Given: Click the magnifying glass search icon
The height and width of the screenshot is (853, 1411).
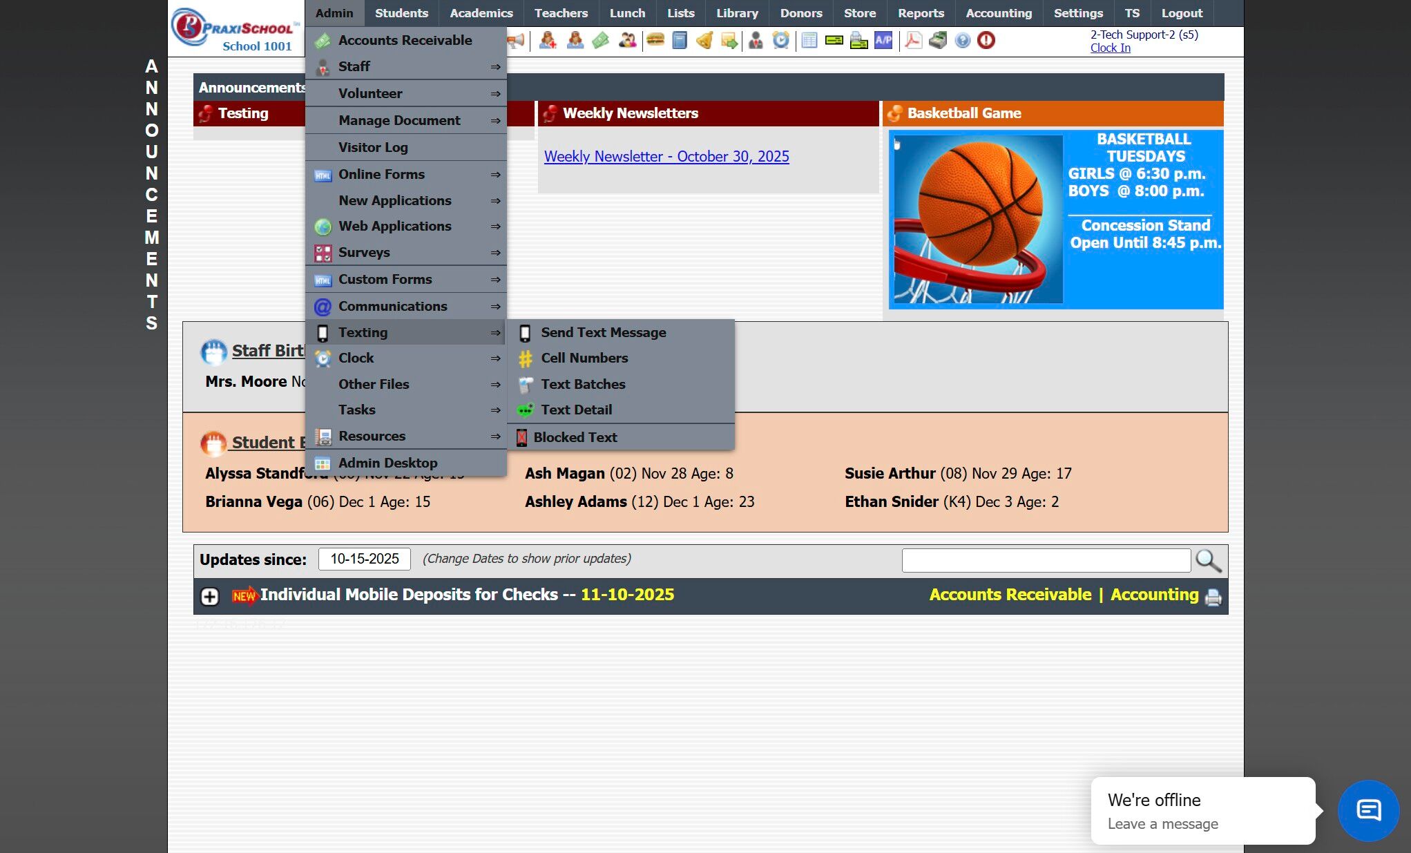Looking at the screenshot, I should (x=1208, y=560).
